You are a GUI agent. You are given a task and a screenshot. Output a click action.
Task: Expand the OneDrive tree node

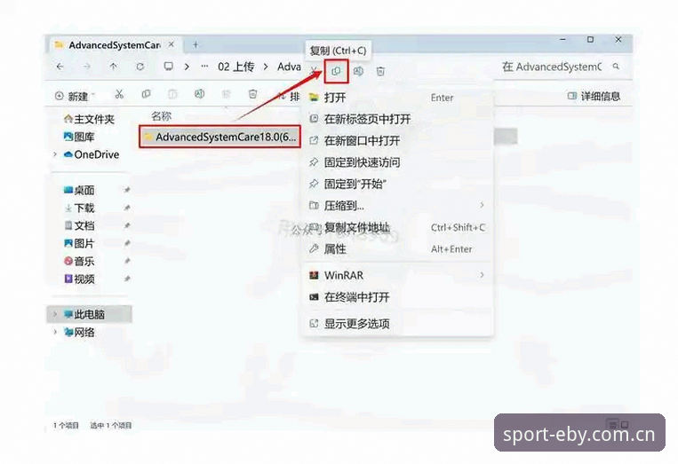[x=55, y=154]
